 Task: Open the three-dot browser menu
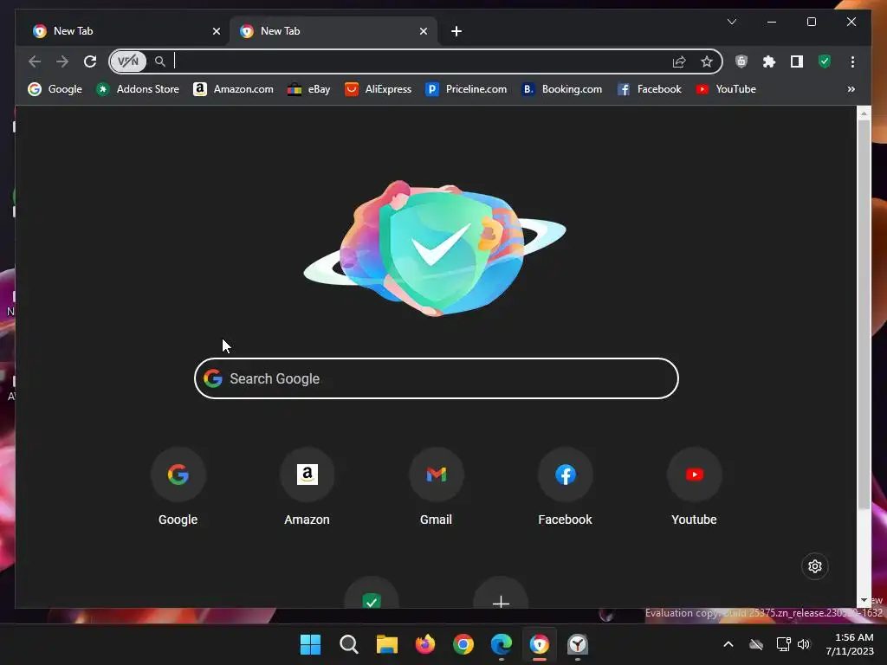(852, 61)
